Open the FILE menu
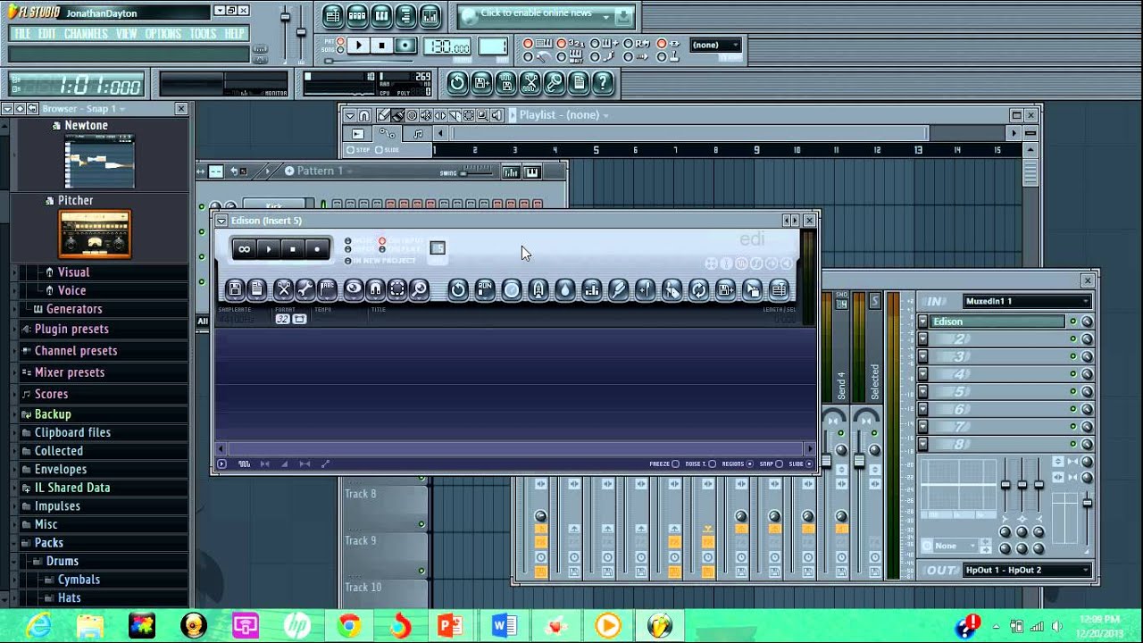Screen dimensions: 1143x643 22,33
